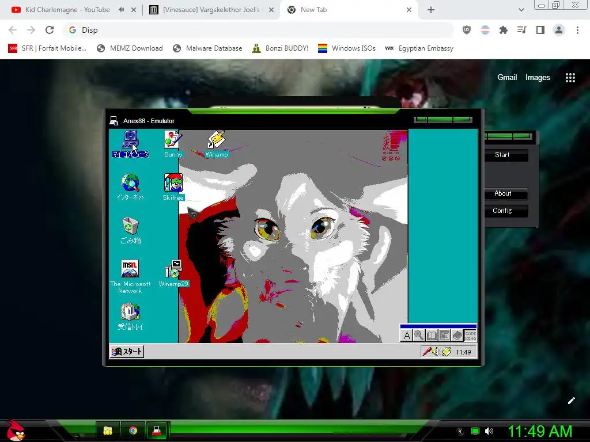Click the About button
Viewport: 590px width, 442px height.
(502, 193)
